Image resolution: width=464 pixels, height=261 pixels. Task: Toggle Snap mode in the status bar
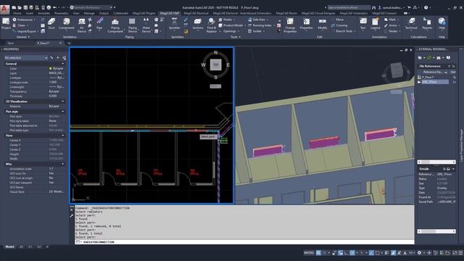[x=325, y=253]
